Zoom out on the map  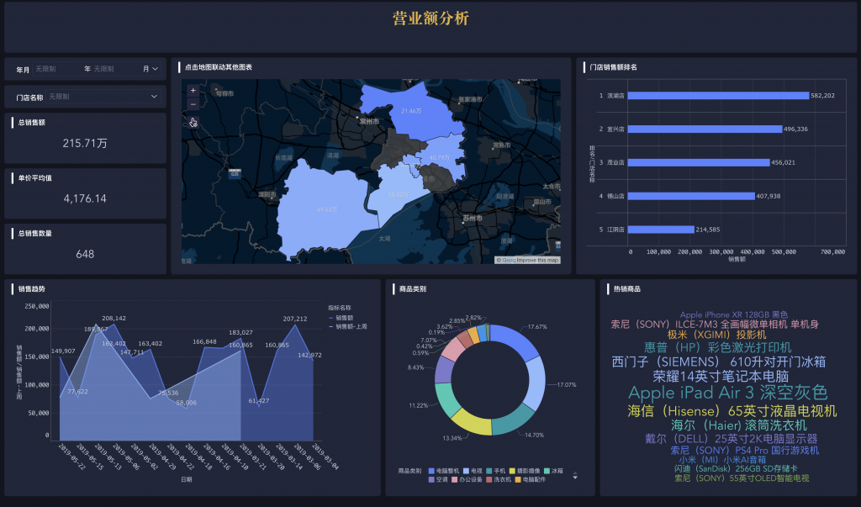click(193, 103)
